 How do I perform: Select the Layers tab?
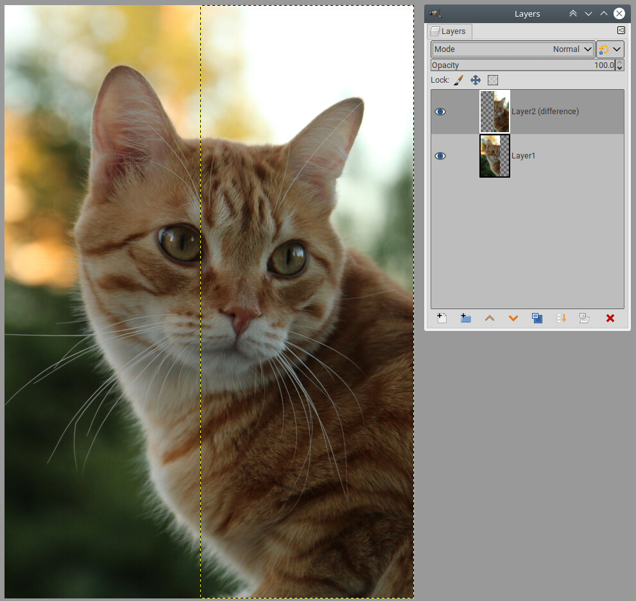pos(450,31)
